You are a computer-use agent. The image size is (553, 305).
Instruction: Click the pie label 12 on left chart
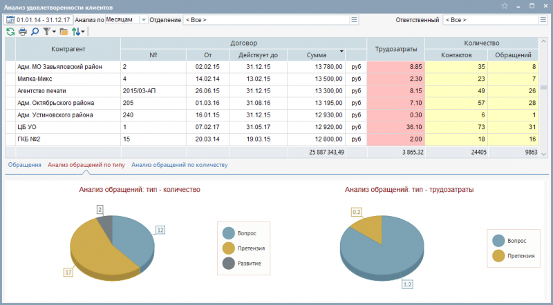[160, 230]
